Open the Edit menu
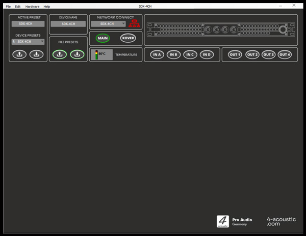The image size is (306, 236). [x=18, y=7]
